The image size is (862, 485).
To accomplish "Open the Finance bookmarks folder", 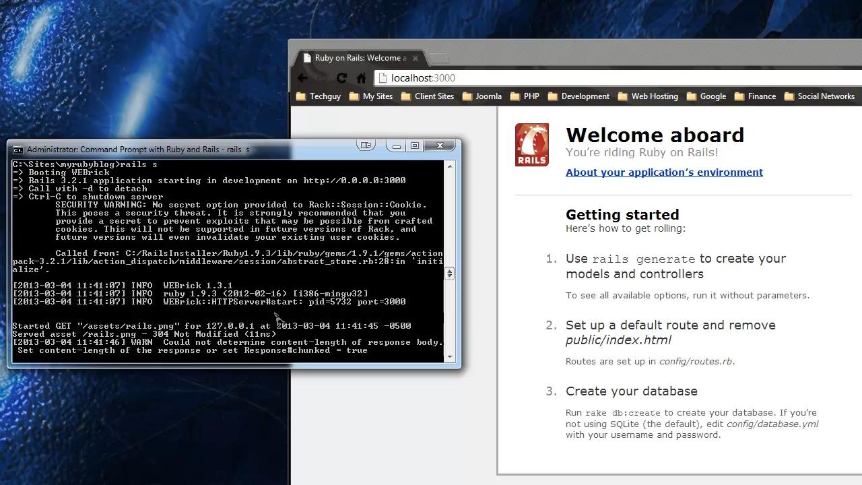I will (x=755, y=96).
